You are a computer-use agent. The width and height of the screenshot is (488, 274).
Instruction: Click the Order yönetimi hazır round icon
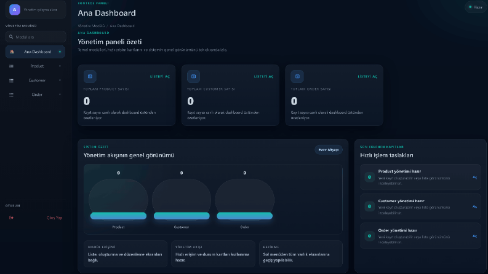click(369, 236)
